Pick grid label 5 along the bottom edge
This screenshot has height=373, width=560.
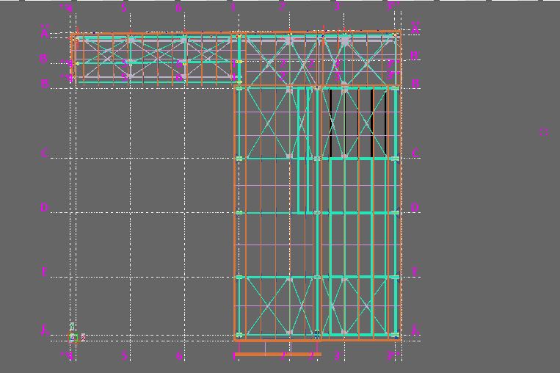[x=125, y=356]
